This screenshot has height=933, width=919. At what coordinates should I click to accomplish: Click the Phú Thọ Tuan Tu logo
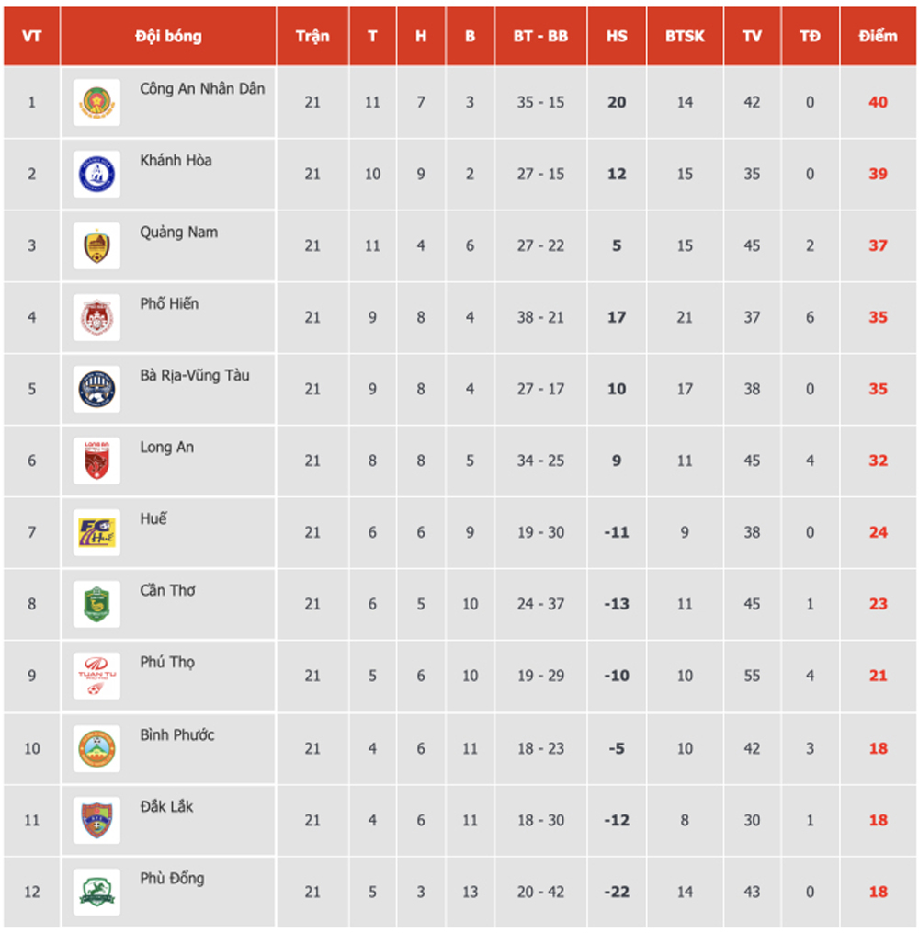(97, 676)
